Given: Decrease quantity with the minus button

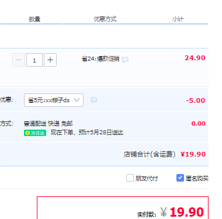Looking at the screenshot, I should click(x=19, y=60).
